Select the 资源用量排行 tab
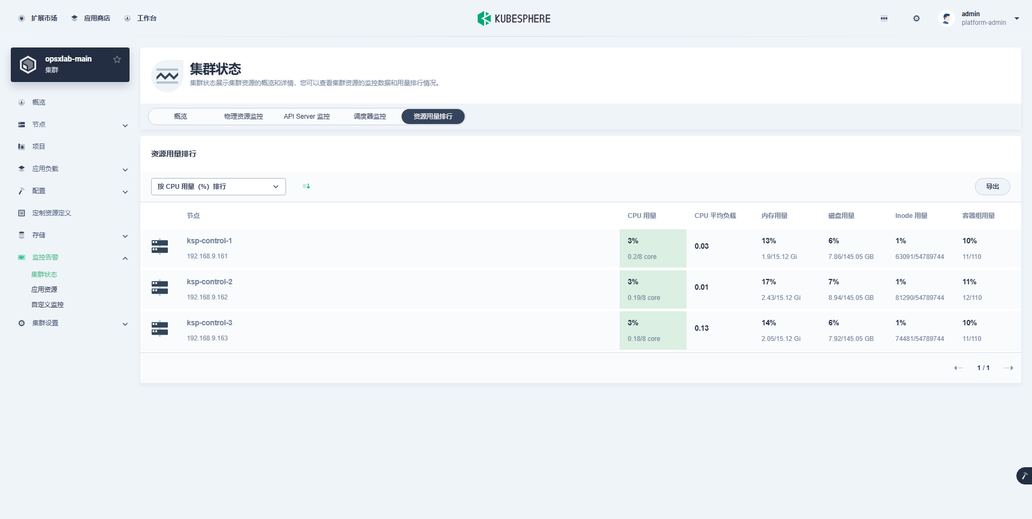 click(433, 117)
